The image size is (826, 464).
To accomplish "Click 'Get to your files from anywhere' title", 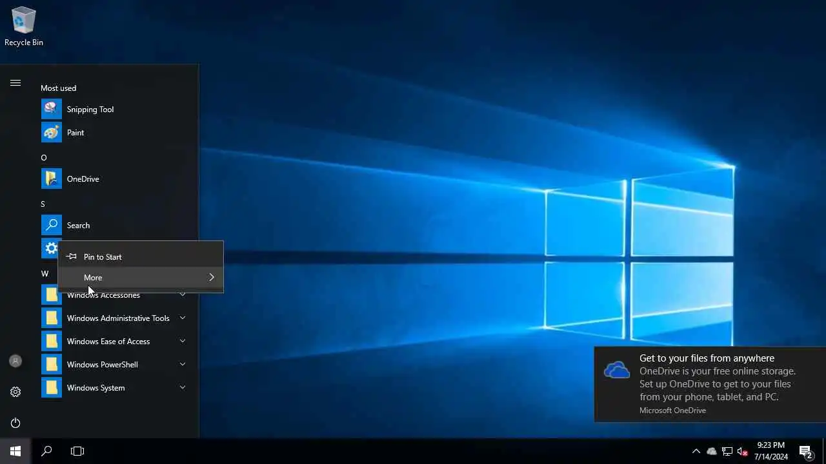I will tap(707, 358).
